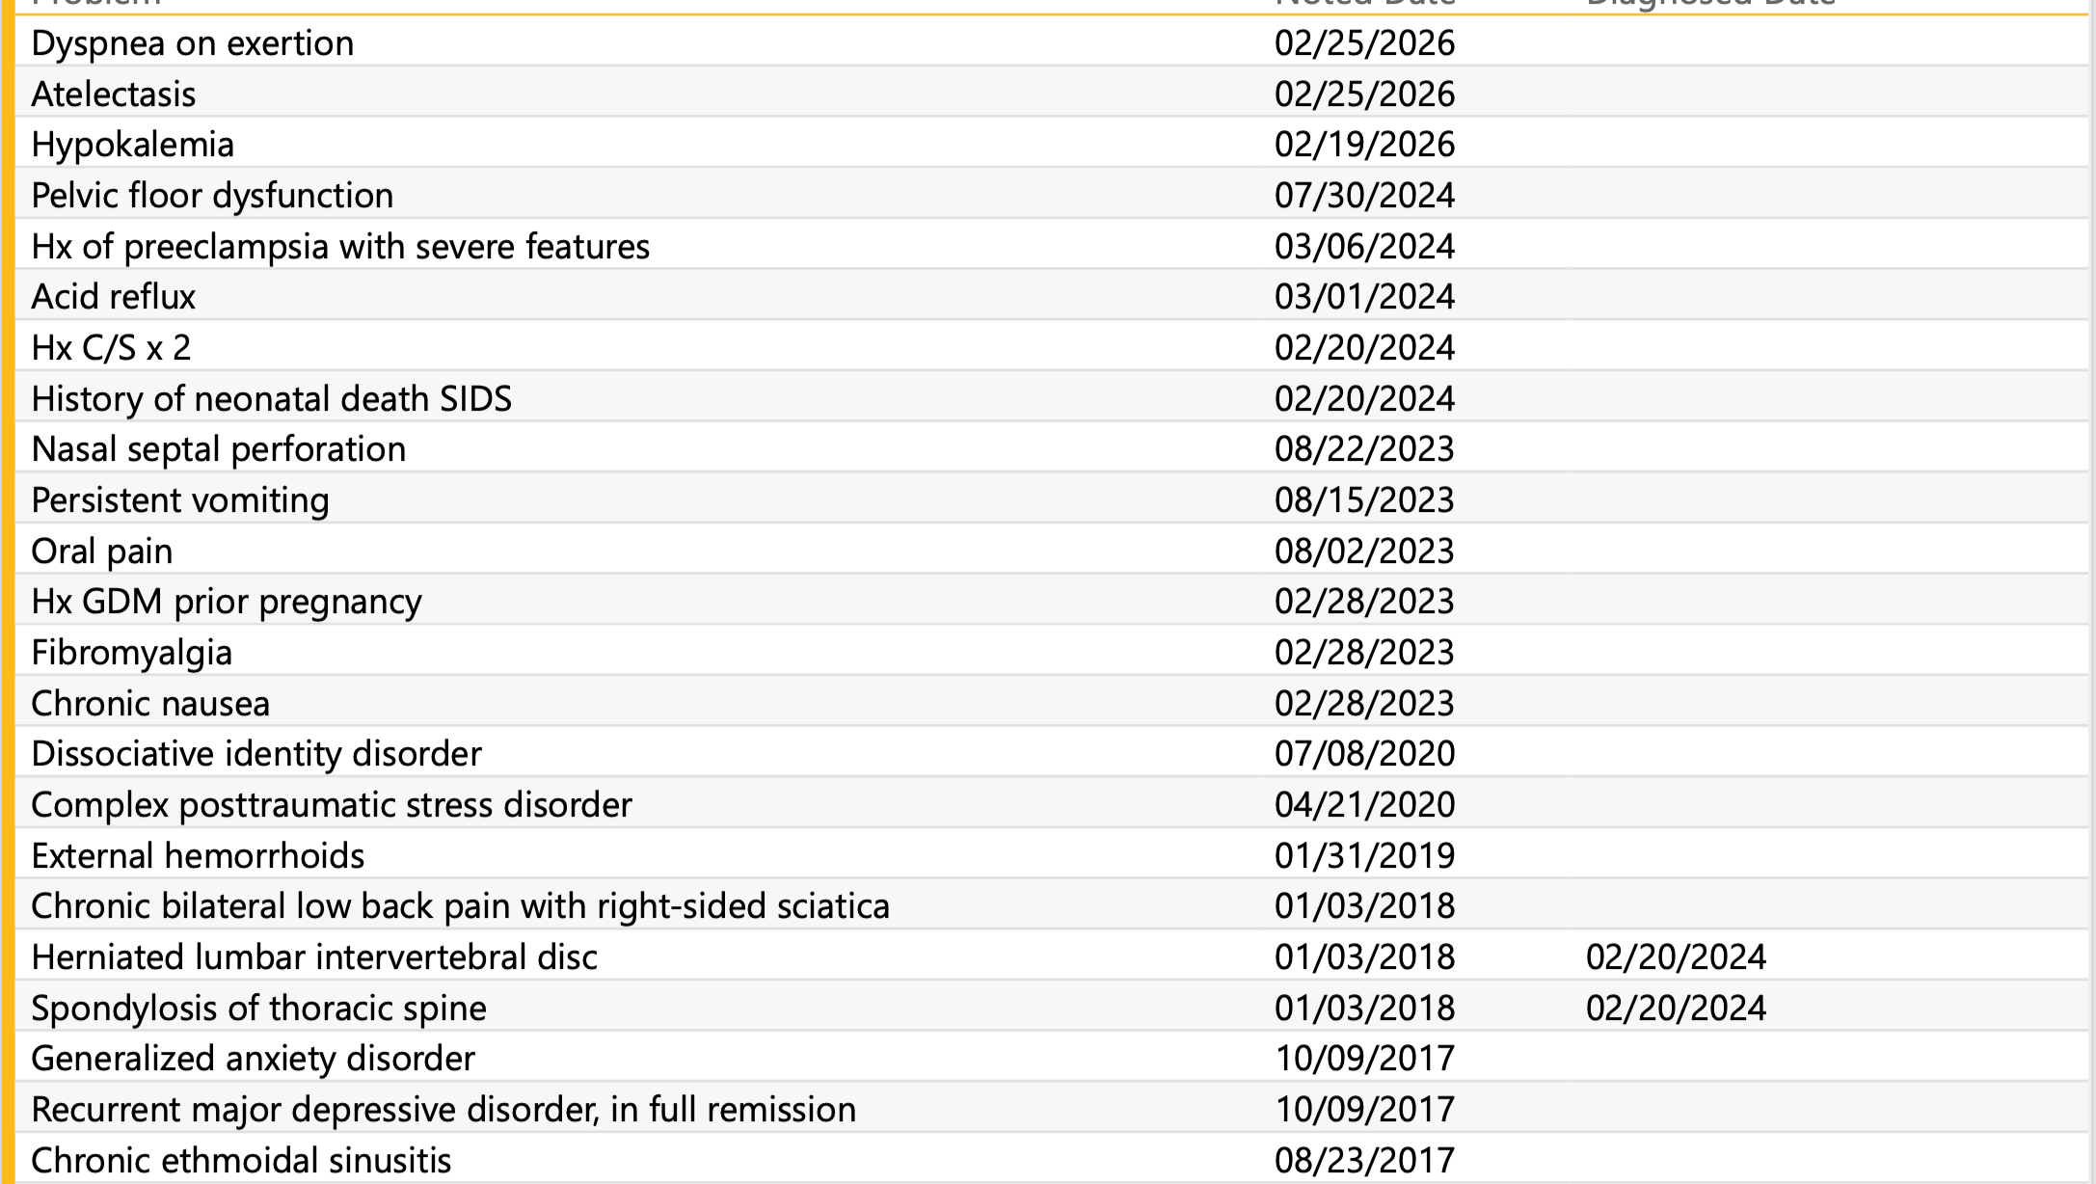Screen dimensions: 2096x1184
Task: Open the Pelvic floor dysfunction entry
Action: [212, 196]
